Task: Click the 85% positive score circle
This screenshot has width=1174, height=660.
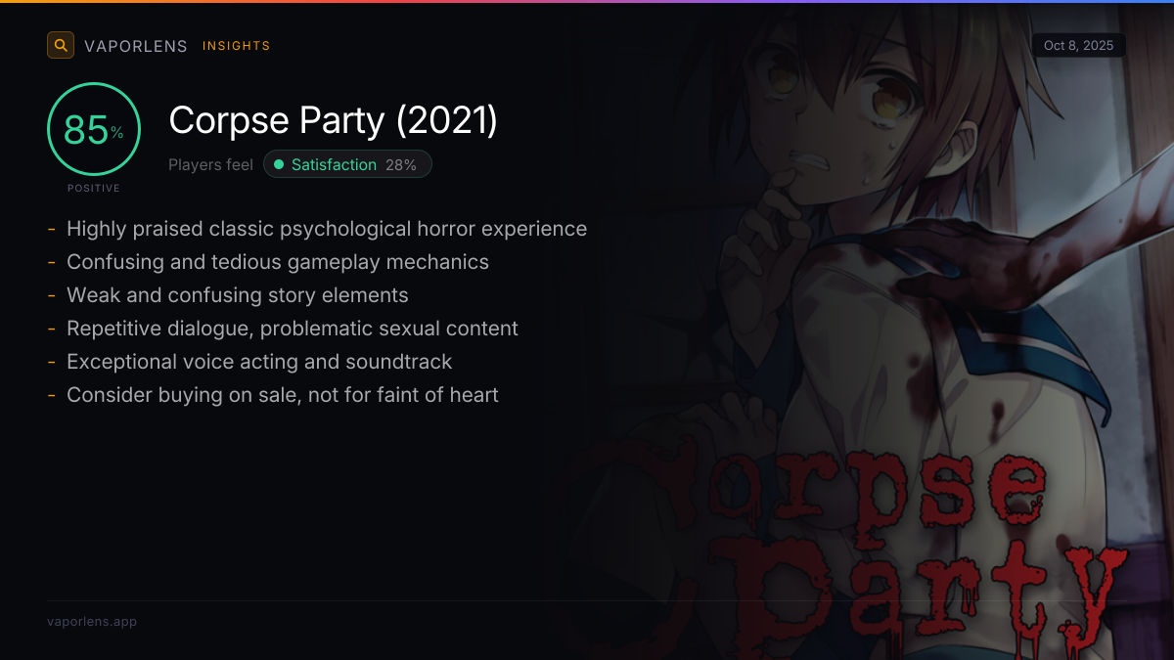Action: coord(94,129)
